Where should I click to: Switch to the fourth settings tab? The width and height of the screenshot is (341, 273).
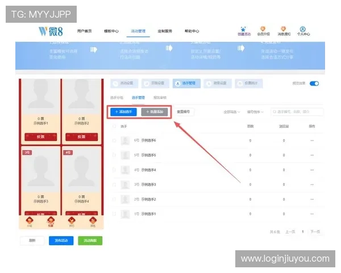[x=218, y=84]
